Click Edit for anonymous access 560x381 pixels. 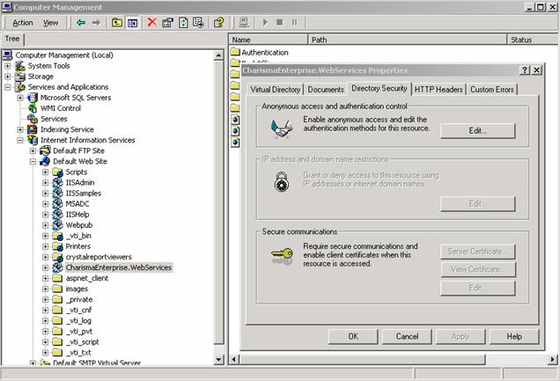[478, 131]
